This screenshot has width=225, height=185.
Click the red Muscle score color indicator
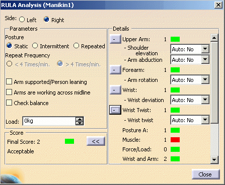[x=175, y=140]
